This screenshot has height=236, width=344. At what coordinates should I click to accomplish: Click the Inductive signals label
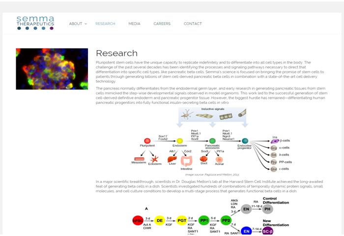tap(213, 109)
